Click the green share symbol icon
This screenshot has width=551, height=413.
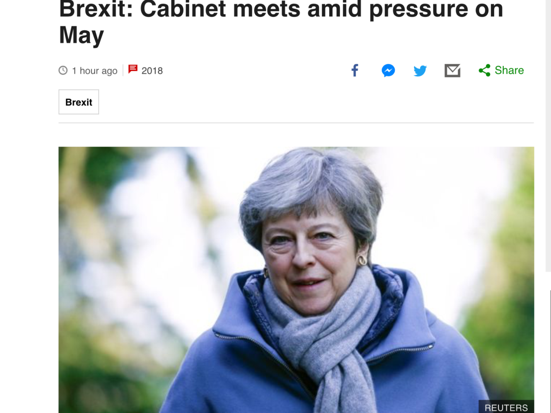click(485, 70)
